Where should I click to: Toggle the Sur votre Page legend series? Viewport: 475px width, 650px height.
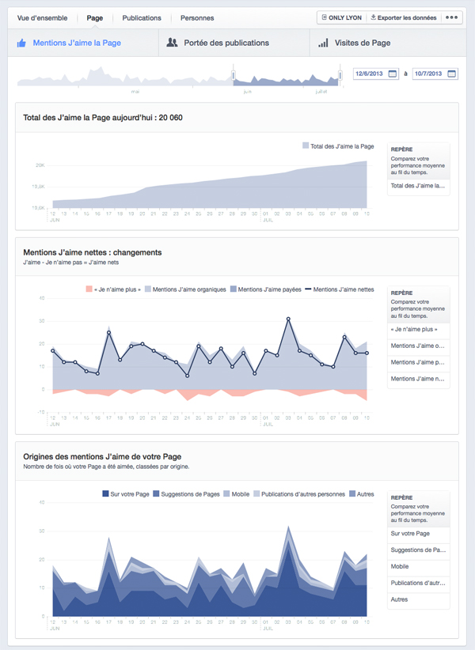tap(127, 494)
